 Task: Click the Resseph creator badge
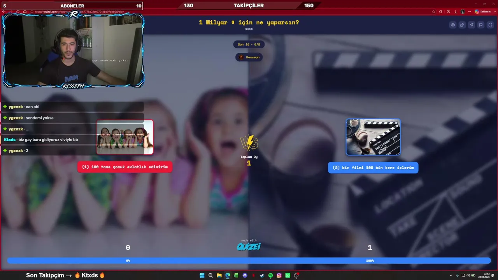point(249,57)
